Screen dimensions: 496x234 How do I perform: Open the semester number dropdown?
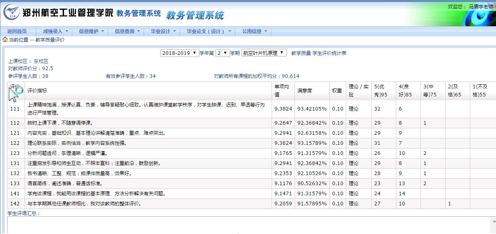(222, 53)
